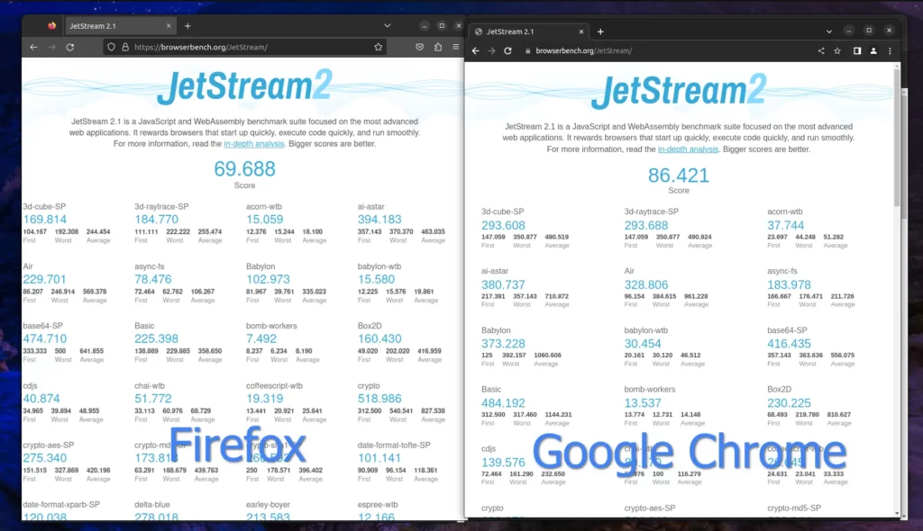Click JetStream2 logo in Firefox page

click(245, 86)
